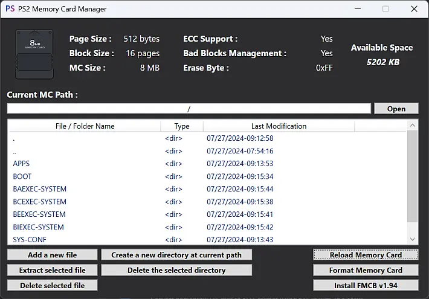Click the list scroll down arrow
The height and width of the screenshot is (299, 429).
pyautogui.click(x=413, y=239)
